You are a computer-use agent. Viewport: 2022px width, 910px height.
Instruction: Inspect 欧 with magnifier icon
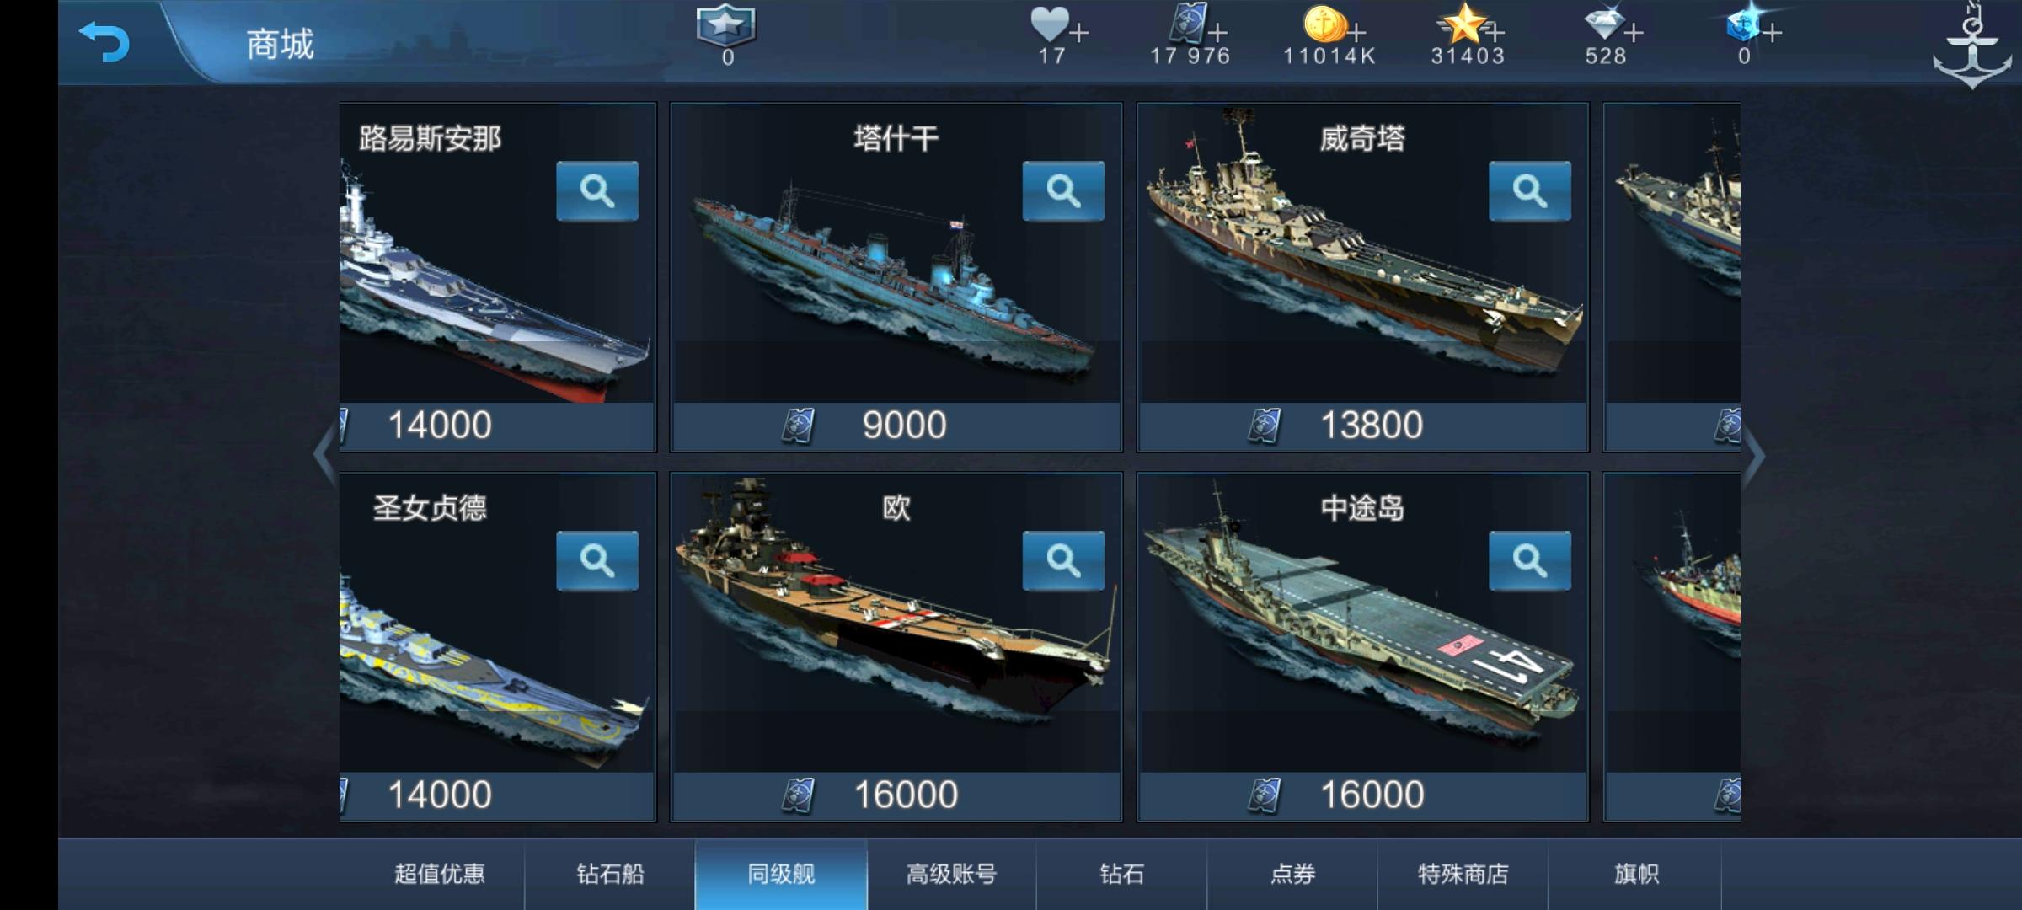pyautogui.click(x=1063, y=561)
